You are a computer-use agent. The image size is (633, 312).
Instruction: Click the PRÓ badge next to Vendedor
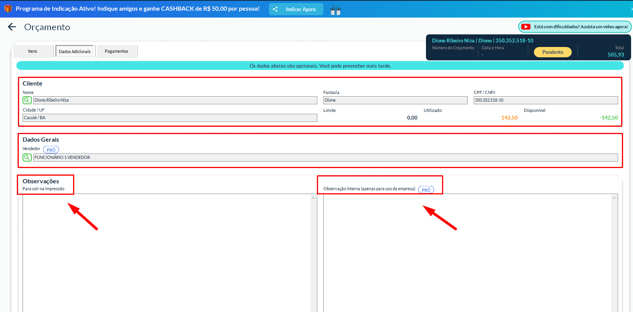tap(51, 150)
